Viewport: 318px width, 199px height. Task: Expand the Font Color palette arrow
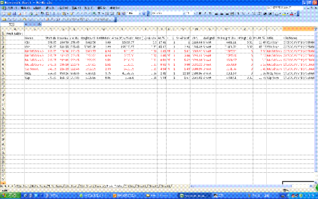click(x=295, y=14)
